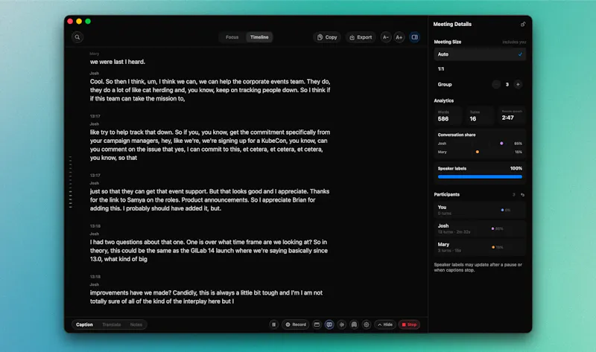
Task: Pause captions with the pause button
Action: coord(273,324)
